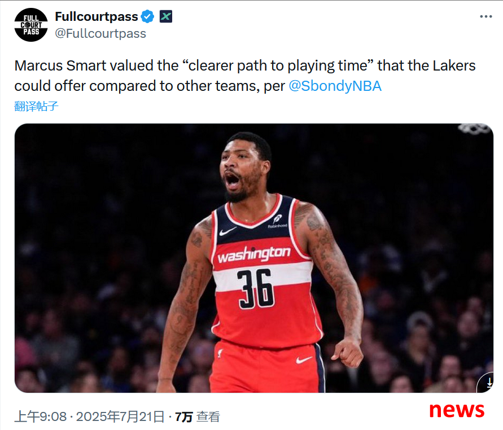Click the Nike swoosh on jersey chest
This screenshot has height=430, width=503.
(x=228, y=231)
